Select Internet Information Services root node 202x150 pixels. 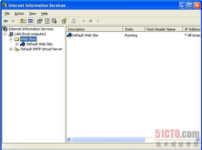pos(31,29)
